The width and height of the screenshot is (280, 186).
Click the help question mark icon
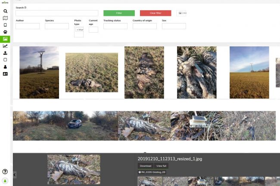tap(5, 171)
